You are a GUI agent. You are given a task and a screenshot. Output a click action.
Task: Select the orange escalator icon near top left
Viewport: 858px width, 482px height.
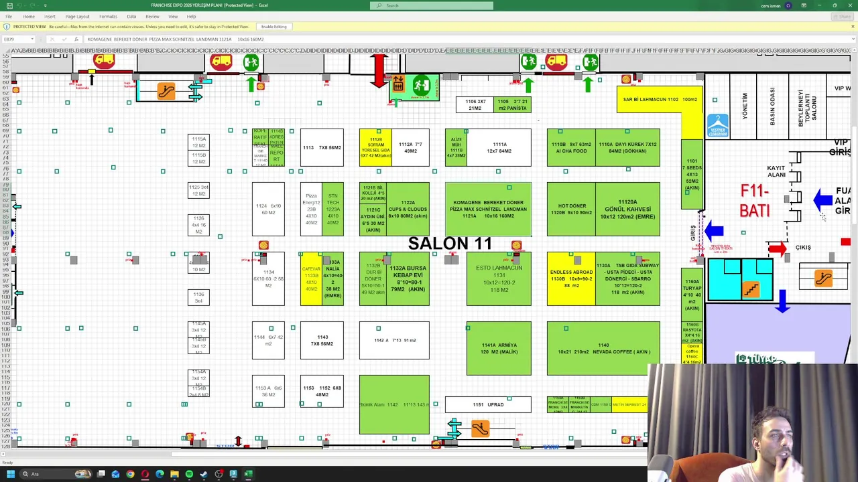(166, 92)
